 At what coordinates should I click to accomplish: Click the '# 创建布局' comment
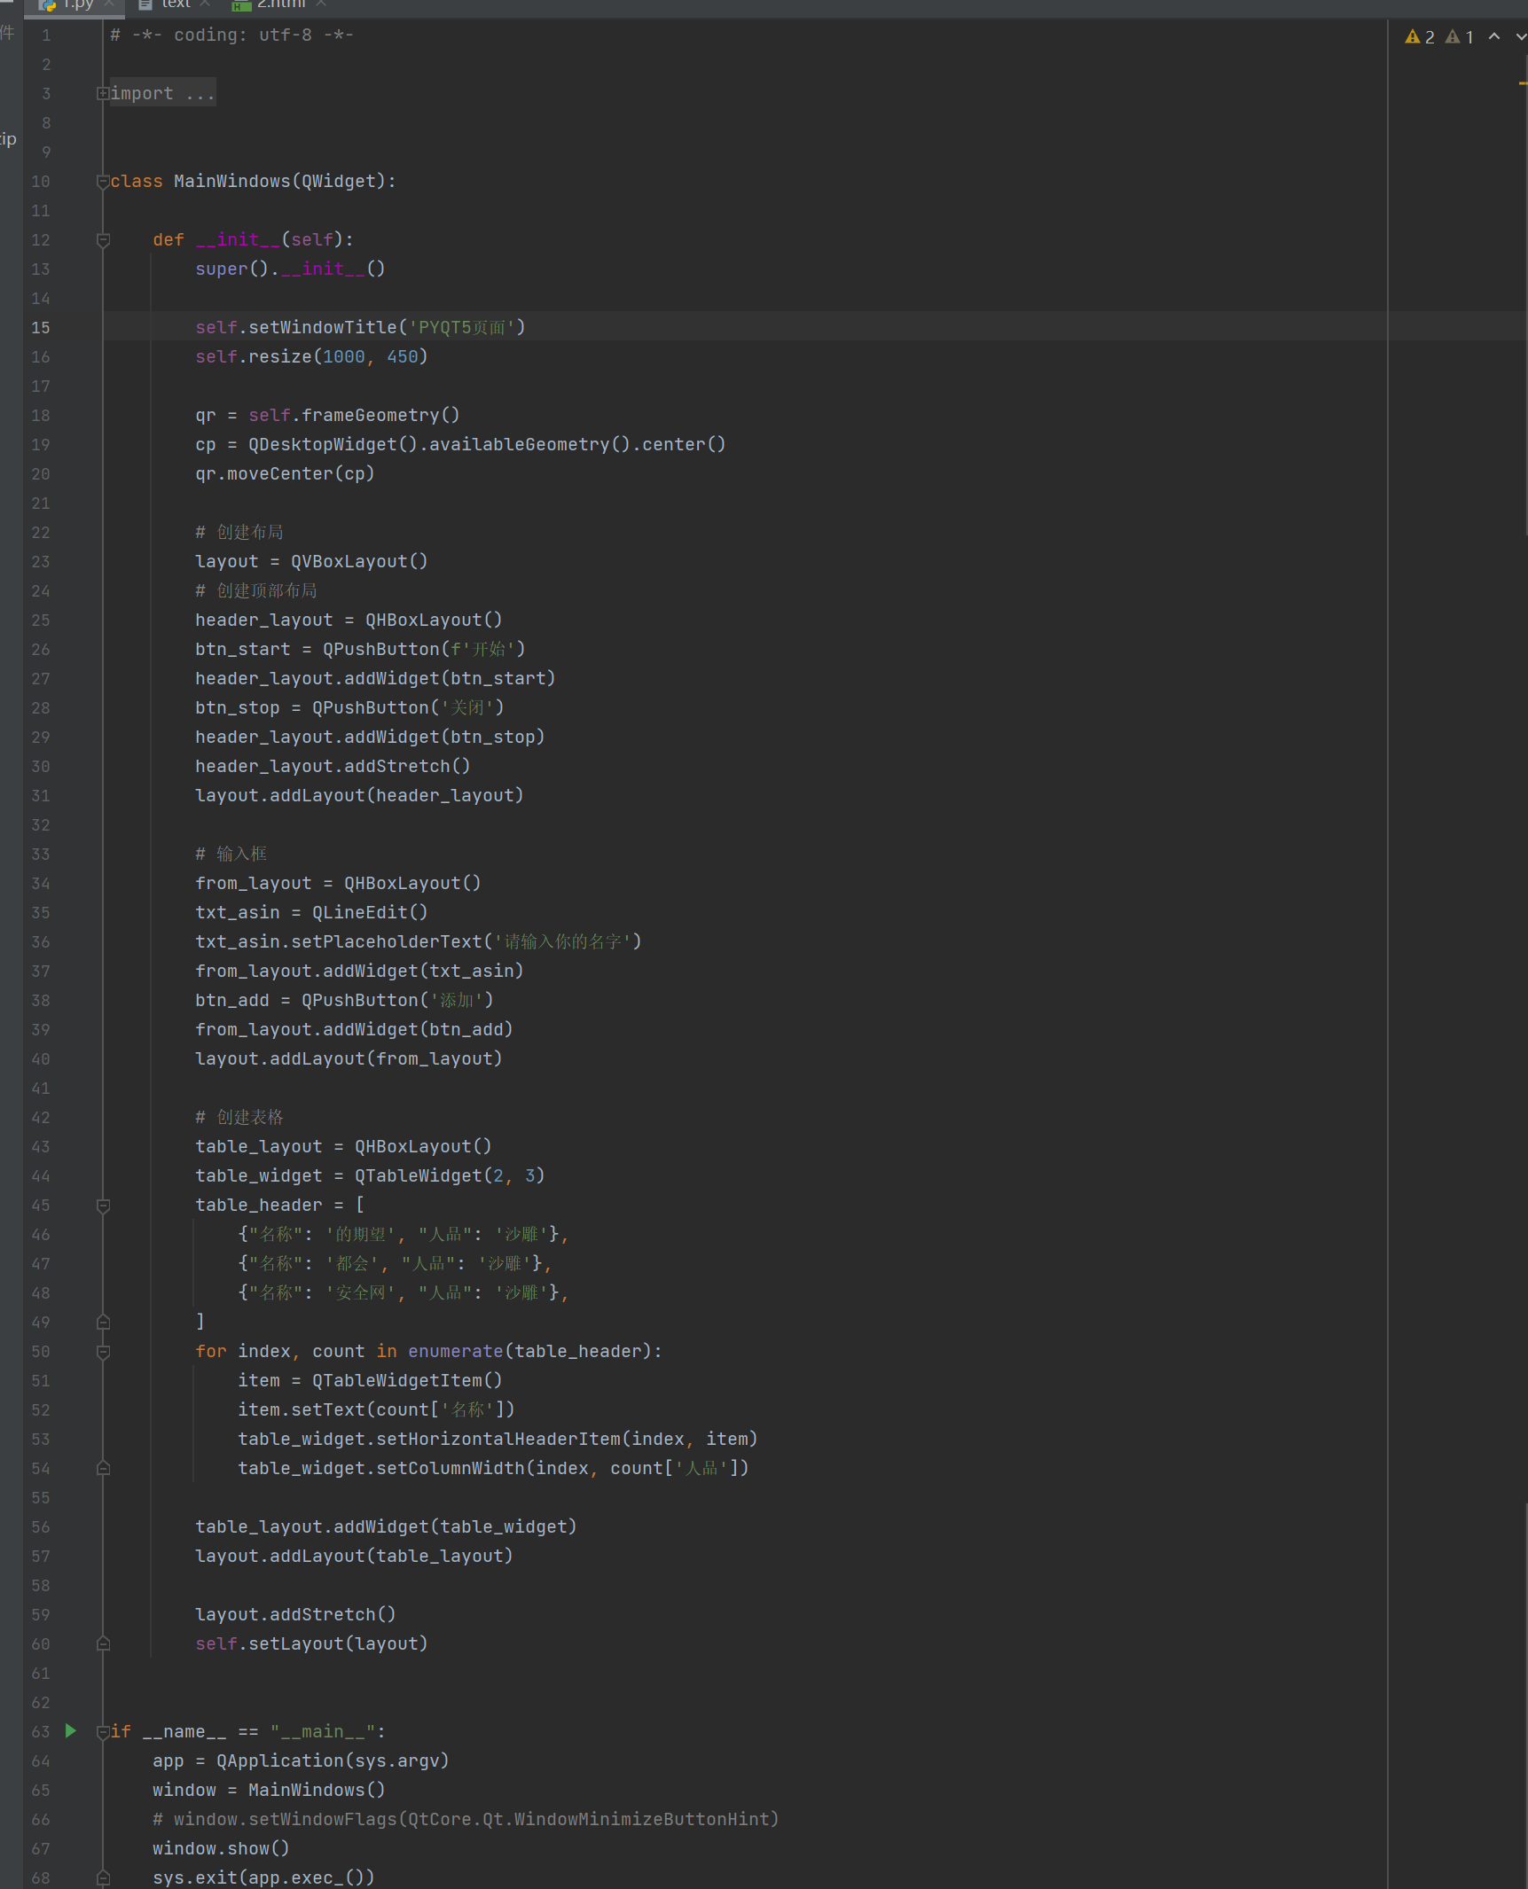(x=239, y=533)
